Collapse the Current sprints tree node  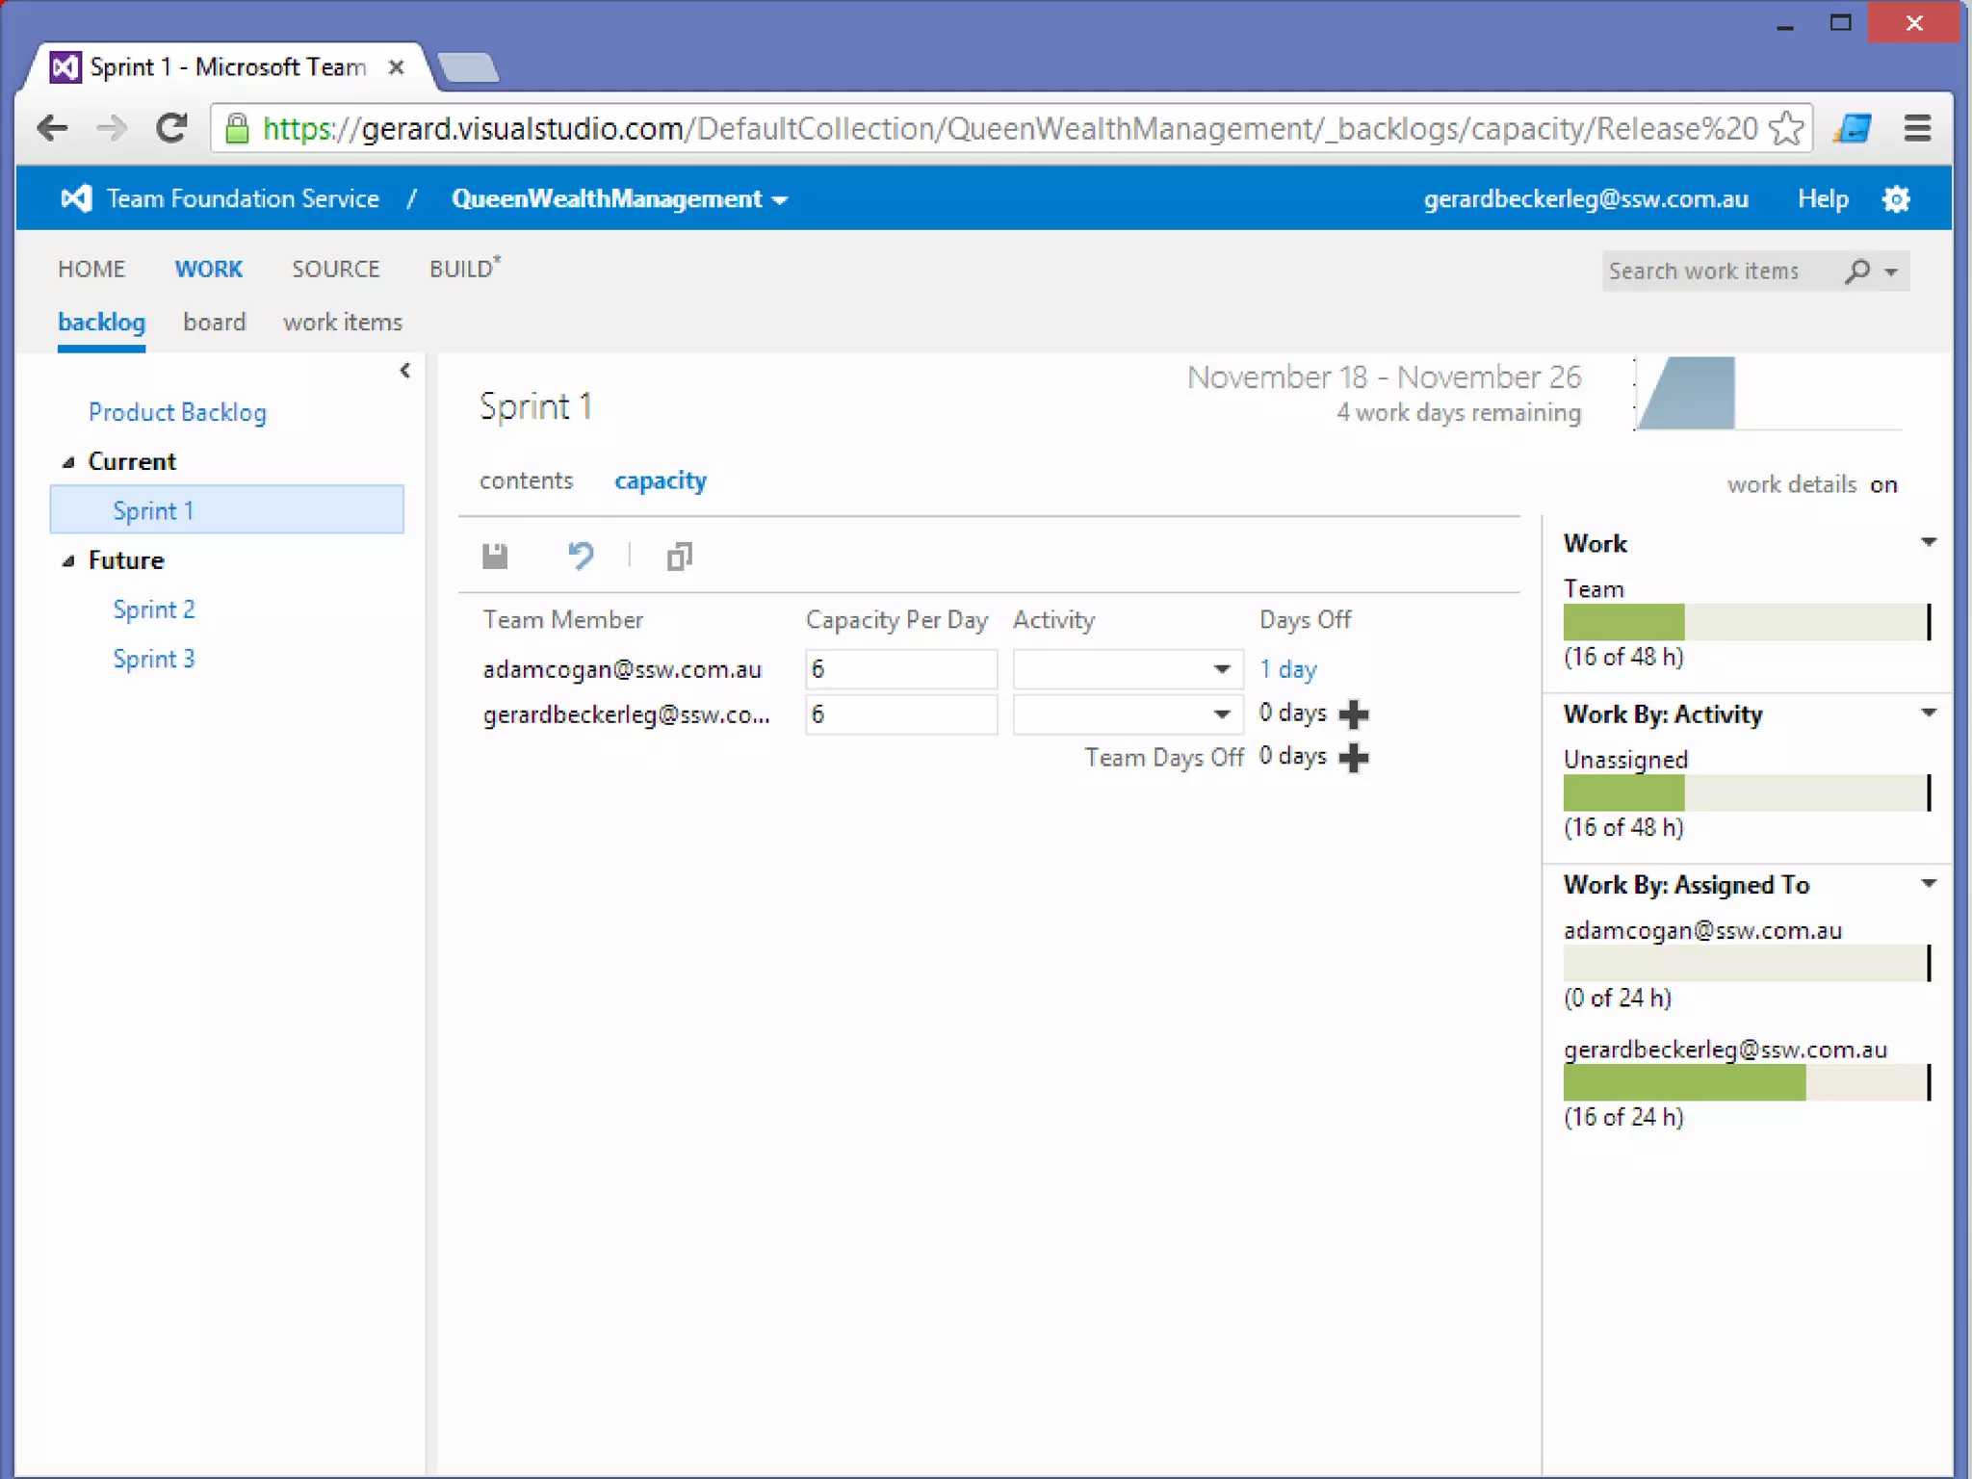[x=68, y=463]
